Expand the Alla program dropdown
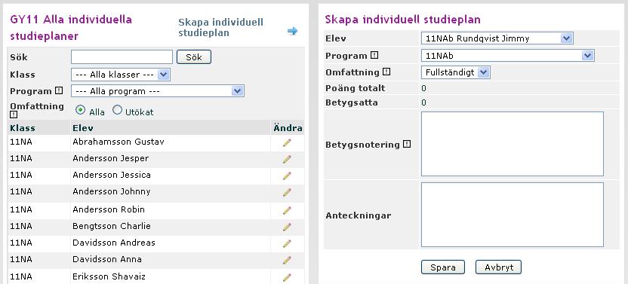 158,91
